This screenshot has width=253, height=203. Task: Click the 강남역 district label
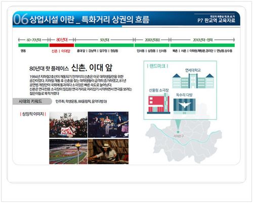(x=92, y=50)
